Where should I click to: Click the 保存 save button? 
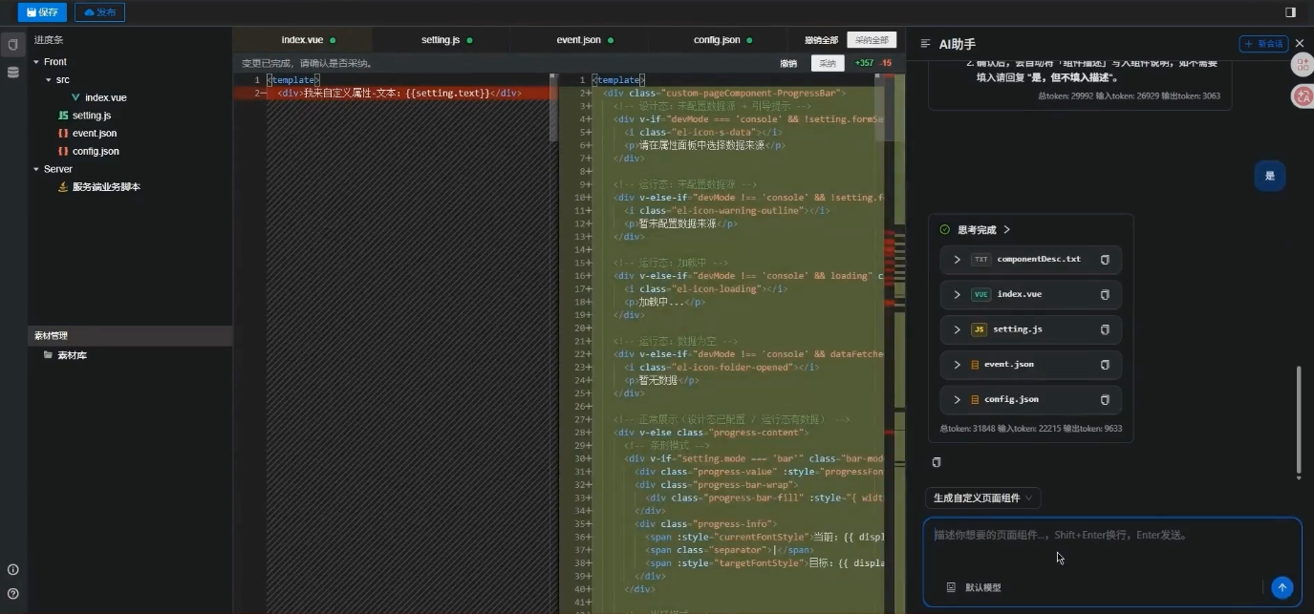[42, 12]
